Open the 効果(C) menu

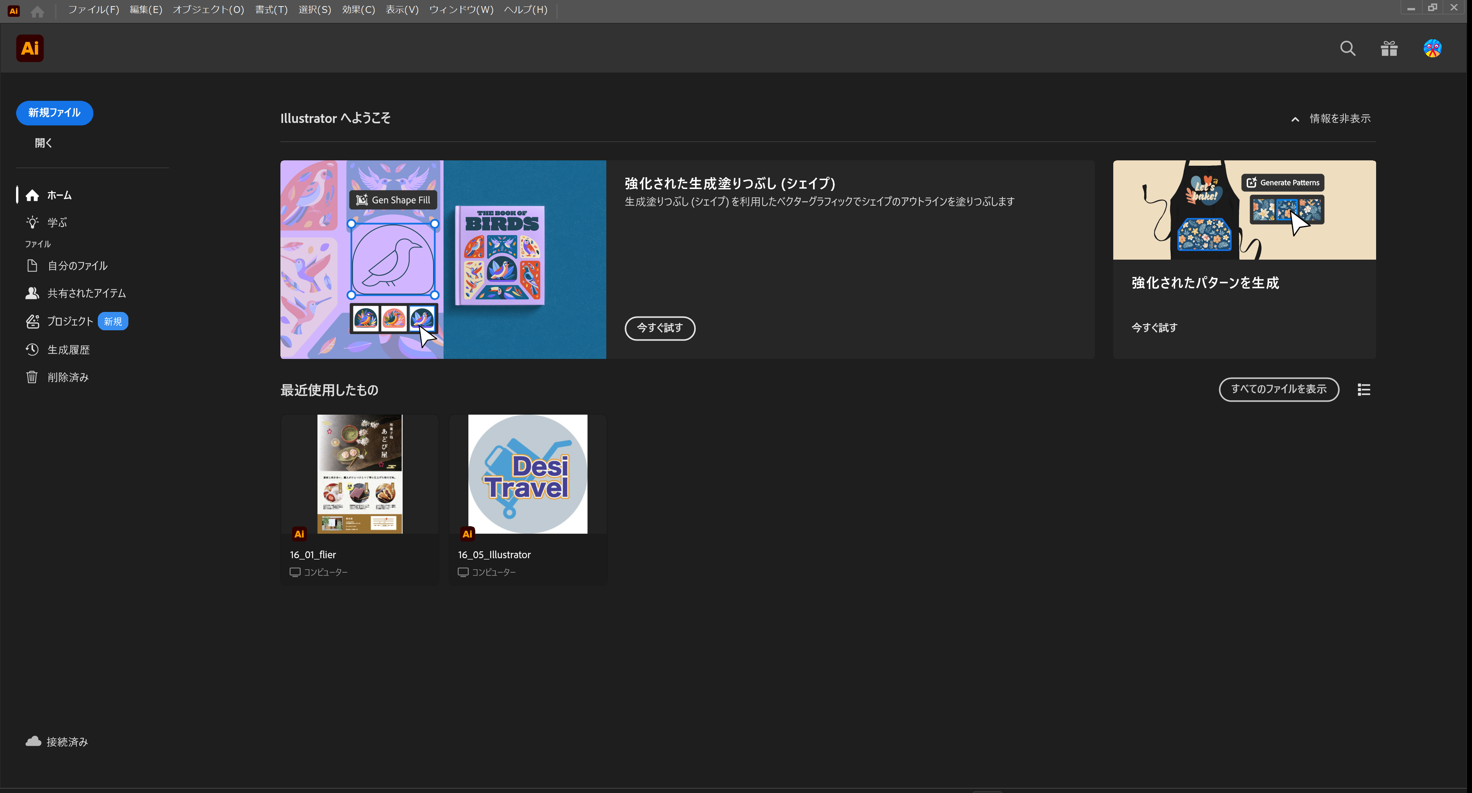358,10
